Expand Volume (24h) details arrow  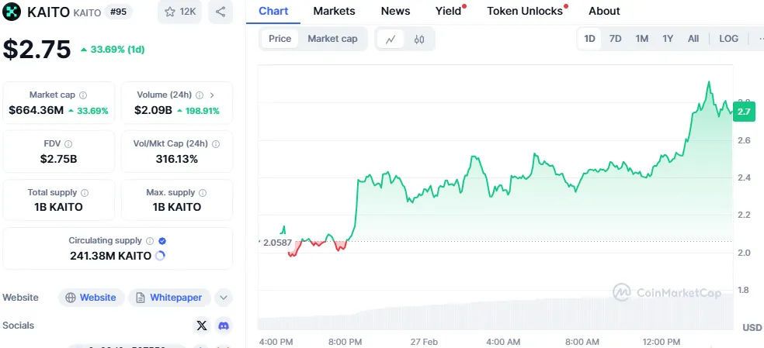(212, 95)
